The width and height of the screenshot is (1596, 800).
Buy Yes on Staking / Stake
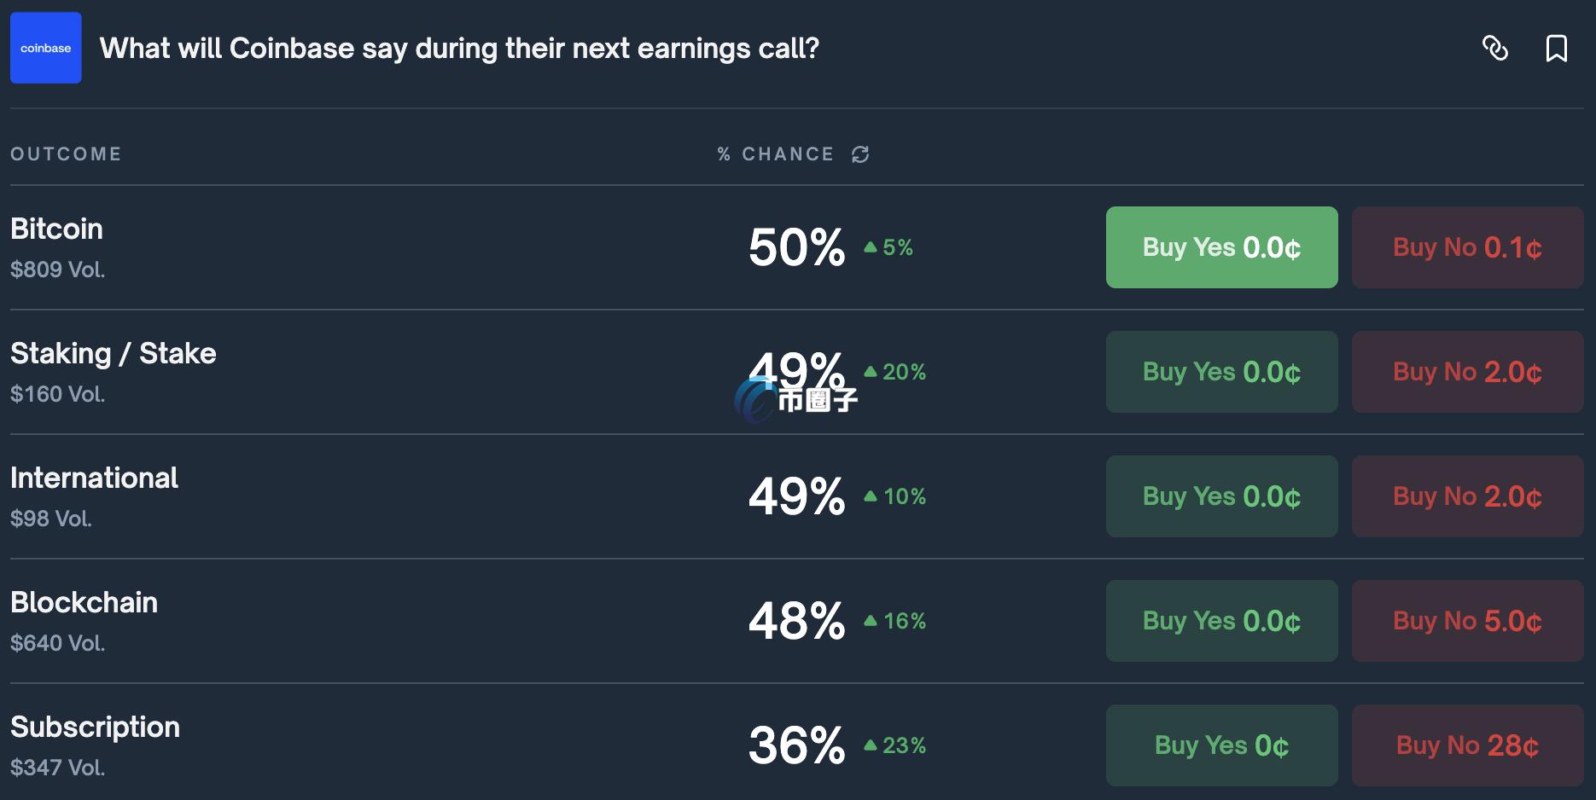[1221, 371]
